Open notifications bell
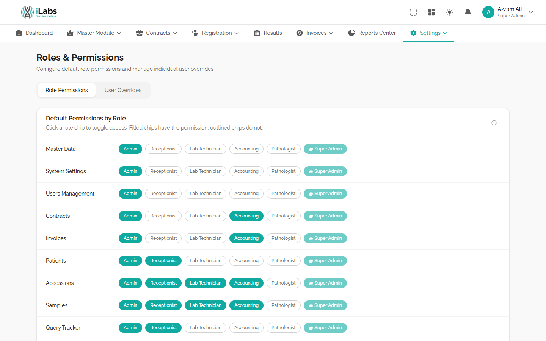Screen dimensions: 546x341 [468, 12]
